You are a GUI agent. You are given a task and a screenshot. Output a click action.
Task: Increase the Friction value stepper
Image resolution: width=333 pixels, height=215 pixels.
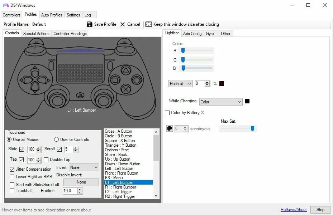[x=80, y=189]
